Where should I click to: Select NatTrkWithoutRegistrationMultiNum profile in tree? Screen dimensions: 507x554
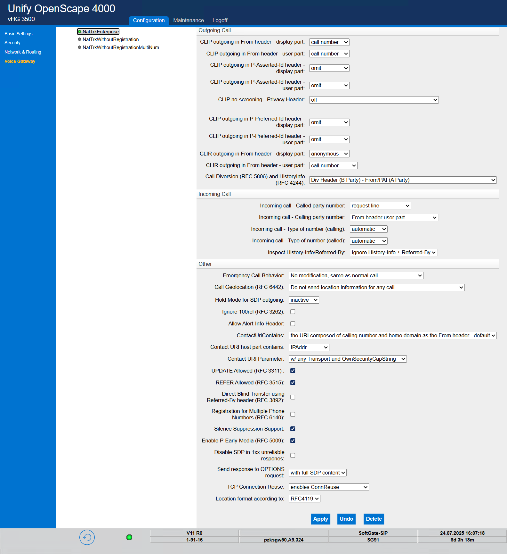pos(121,47)
